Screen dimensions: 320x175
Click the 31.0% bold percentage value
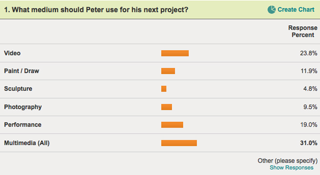tap(309, 143)
